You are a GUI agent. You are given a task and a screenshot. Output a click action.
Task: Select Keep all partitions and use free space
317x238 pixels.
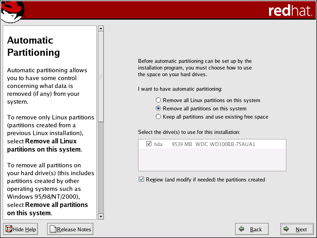click(158, 117)
